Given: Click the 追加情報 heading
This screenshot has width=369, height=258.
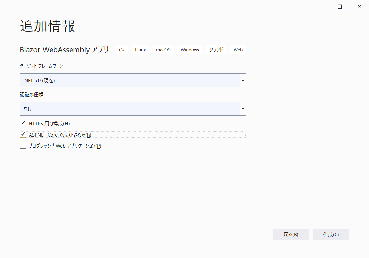Looking at the screenshot, I should pyautogui.click(x=48, y=26).
